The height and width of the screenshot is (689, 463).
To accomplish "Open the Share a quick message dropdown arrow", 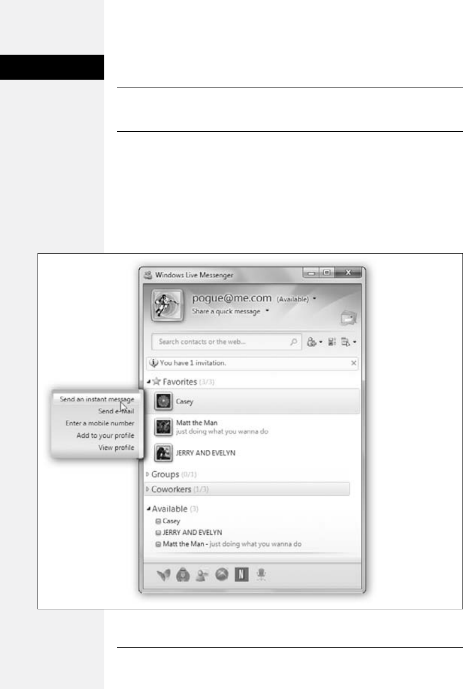I will [x=267, y=311].
